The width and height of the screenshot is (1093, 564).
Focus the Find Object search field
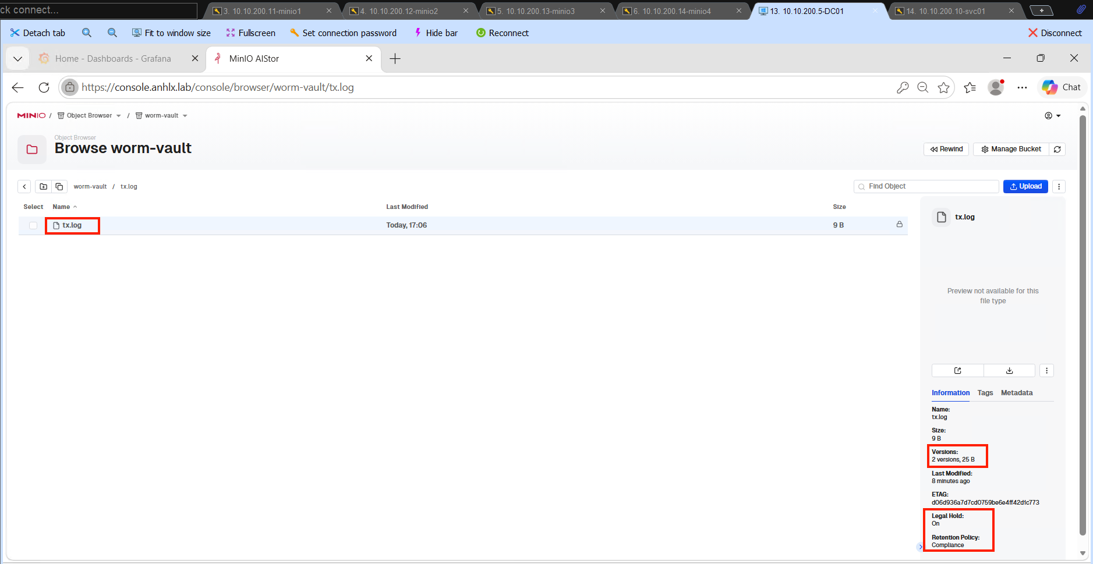tap(926, 186)
